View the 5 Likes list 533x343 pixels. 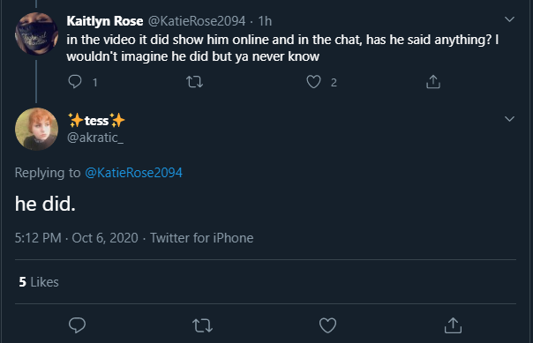(x=39, y=282)
